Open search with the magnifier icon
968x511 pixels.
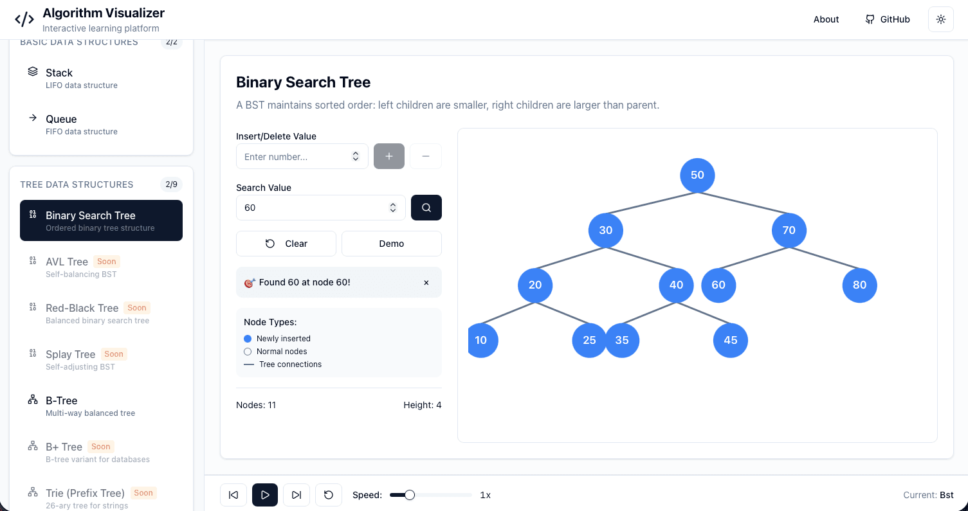[426, 207]
